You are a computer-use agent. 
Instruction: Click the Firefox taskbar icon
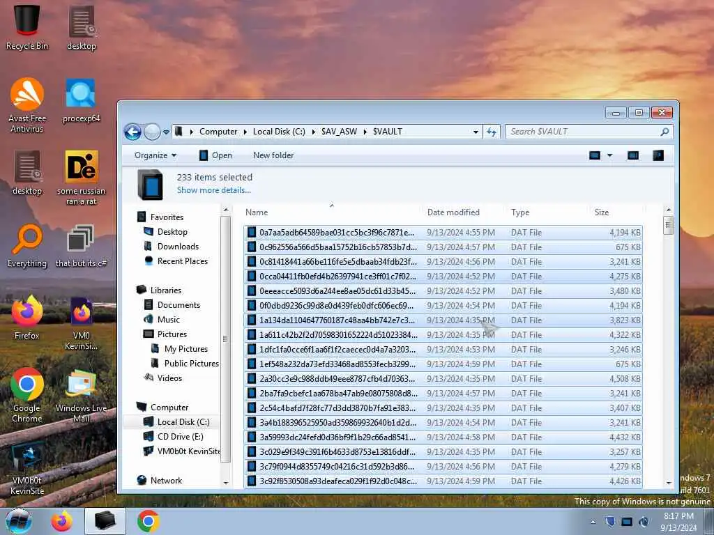click(x=62, y=521)
